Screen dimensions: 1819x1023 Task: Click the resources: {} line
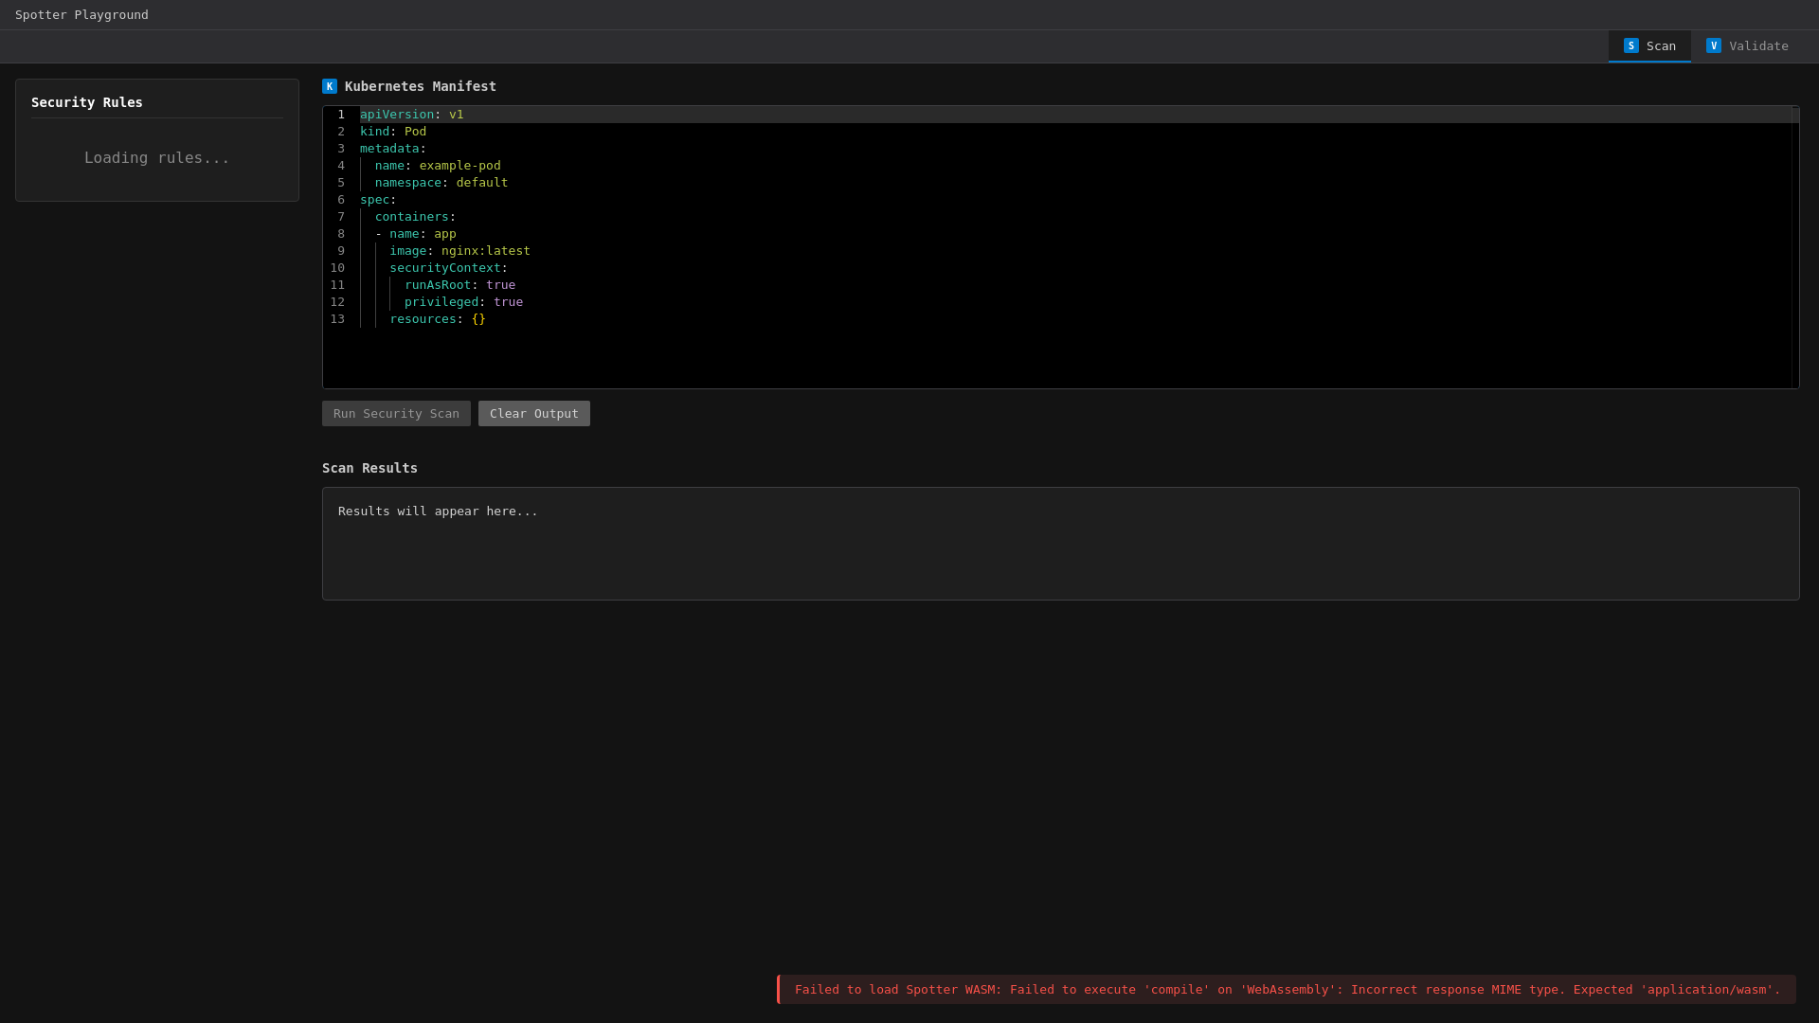(438, 319)
